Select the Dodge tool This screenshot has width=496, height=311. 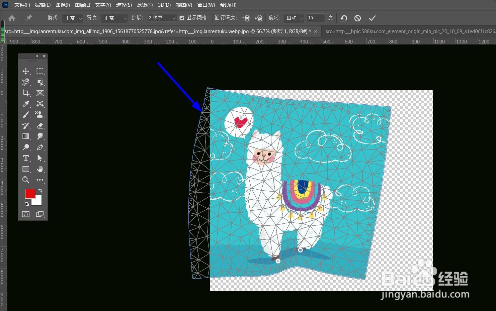coord(25,147)
